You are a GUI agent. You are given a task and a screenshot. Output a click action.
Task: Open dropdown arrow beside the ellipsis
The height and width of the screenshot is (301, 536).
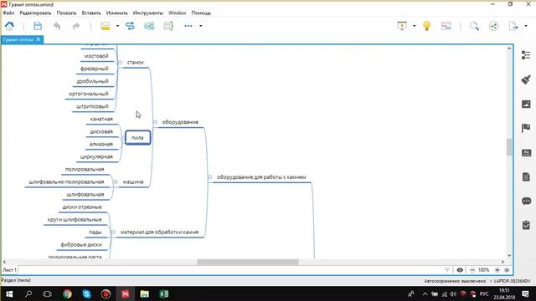pyautogui.click(x=201, y=26)
